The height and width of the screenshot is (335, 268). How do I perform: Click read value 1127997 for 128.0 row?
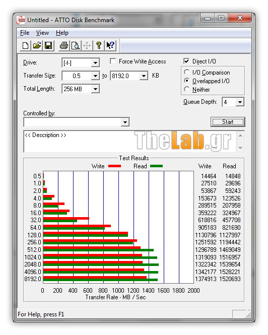pos(230,235)
